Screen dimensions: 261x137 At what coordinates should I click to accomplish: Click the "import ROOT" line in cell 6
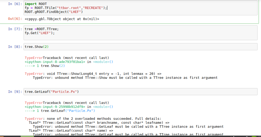[x=36, y=4]
